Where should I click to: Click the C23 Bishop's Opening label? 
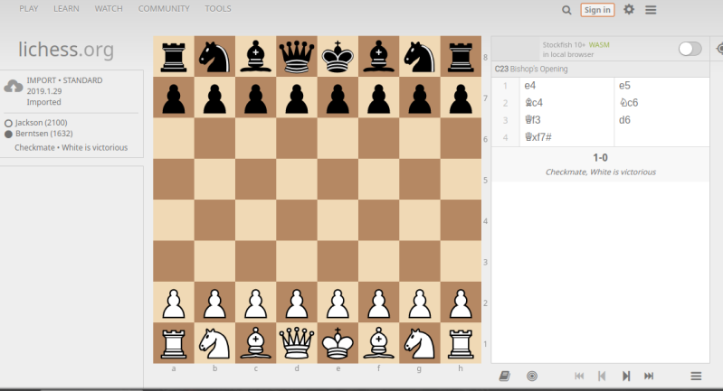tap(531, 69)
